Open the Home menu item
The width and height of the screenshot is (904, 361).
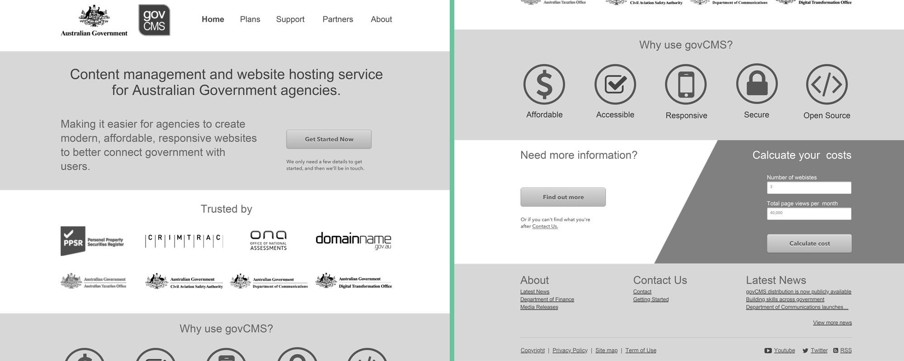213,19
